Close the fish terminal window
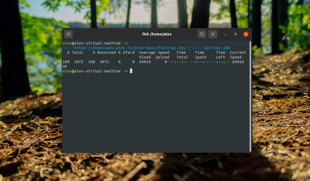Image resolution: width=310 pixels, height=181 pixels. click(x=246, y=34)
